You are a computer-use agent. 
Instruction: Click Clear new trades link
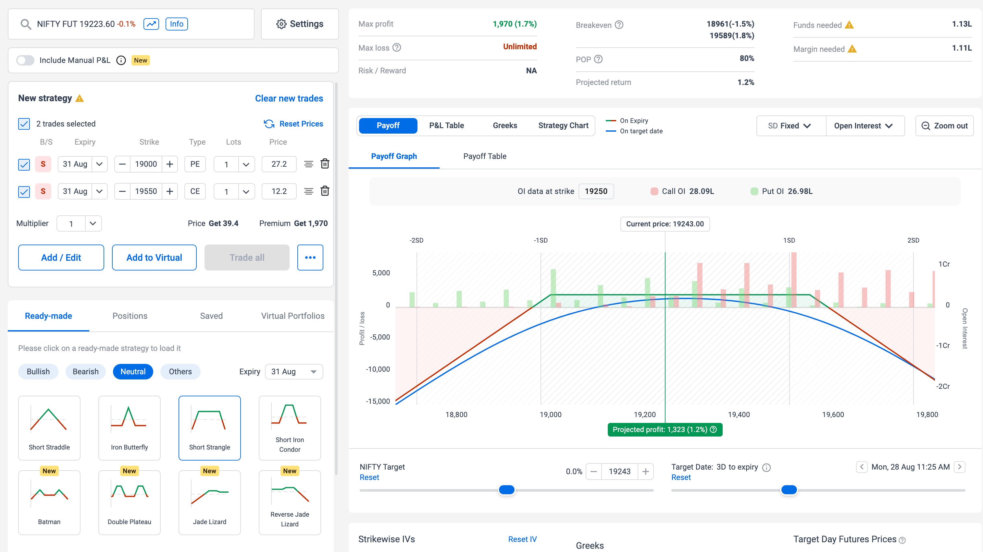[x=289, y=98]
